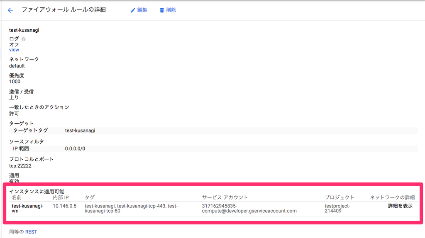Click the タグ column header
The height and width of the screenshot is (238, 425).
(x=90, y=197)
